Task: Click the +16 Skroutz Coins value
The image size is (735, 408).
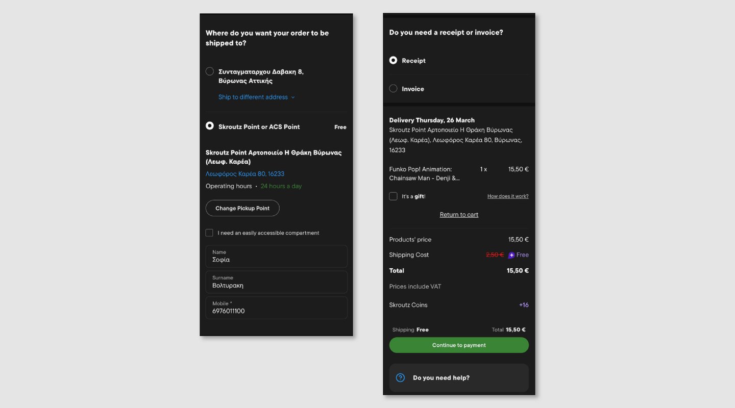Action: (x=524, y=305)
